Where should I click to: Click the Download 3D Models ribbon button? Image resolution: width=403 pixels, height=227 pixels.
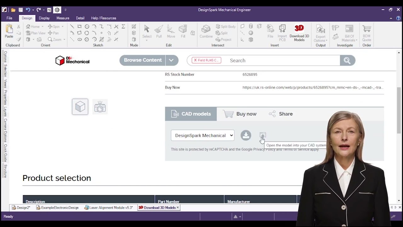pyautogui.click(x=299, y=33)
